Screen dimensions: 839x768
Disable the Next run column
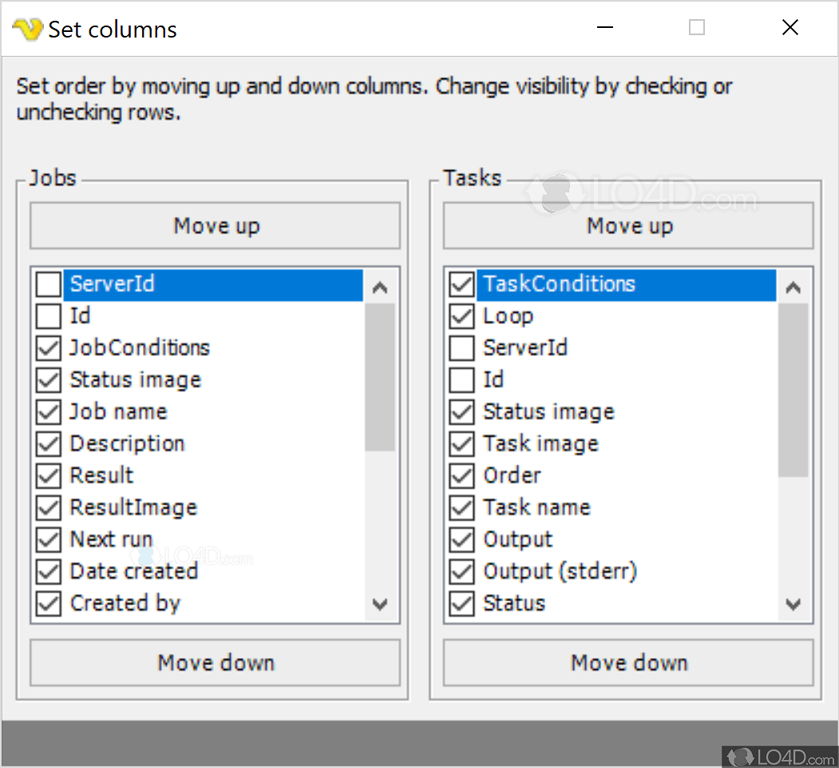[48, 540]
